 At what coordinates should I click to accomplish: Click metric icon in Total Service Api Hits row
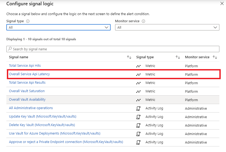138,66
